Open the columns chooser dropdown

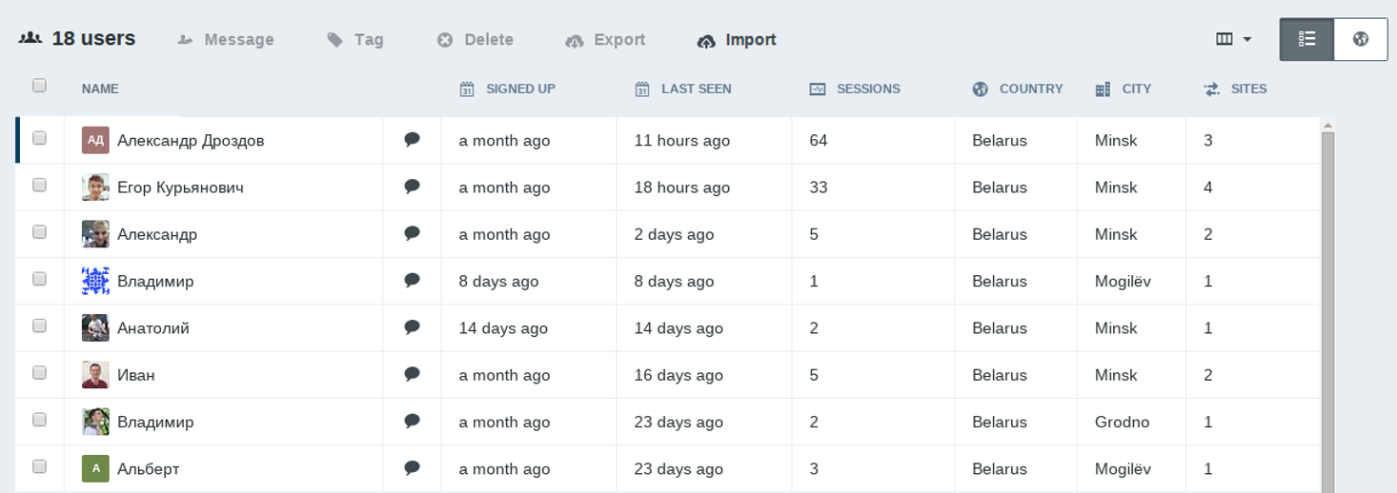[x=1233, y=39]
